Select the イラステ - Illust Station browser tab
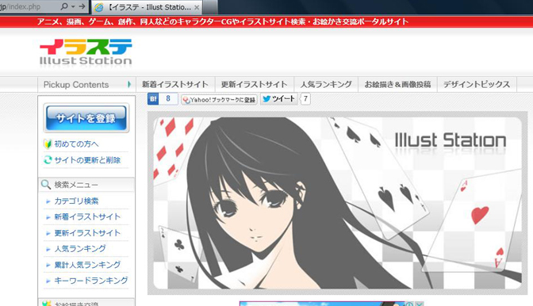The width and height of the screenshot is (533, 306). coord(147,7)
